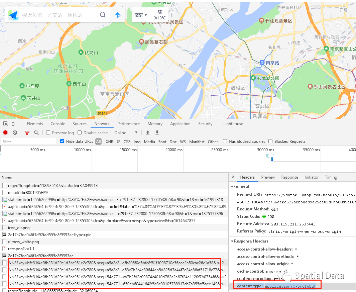Select the inspect element cursor icon
356x292 pixels.
6,124
